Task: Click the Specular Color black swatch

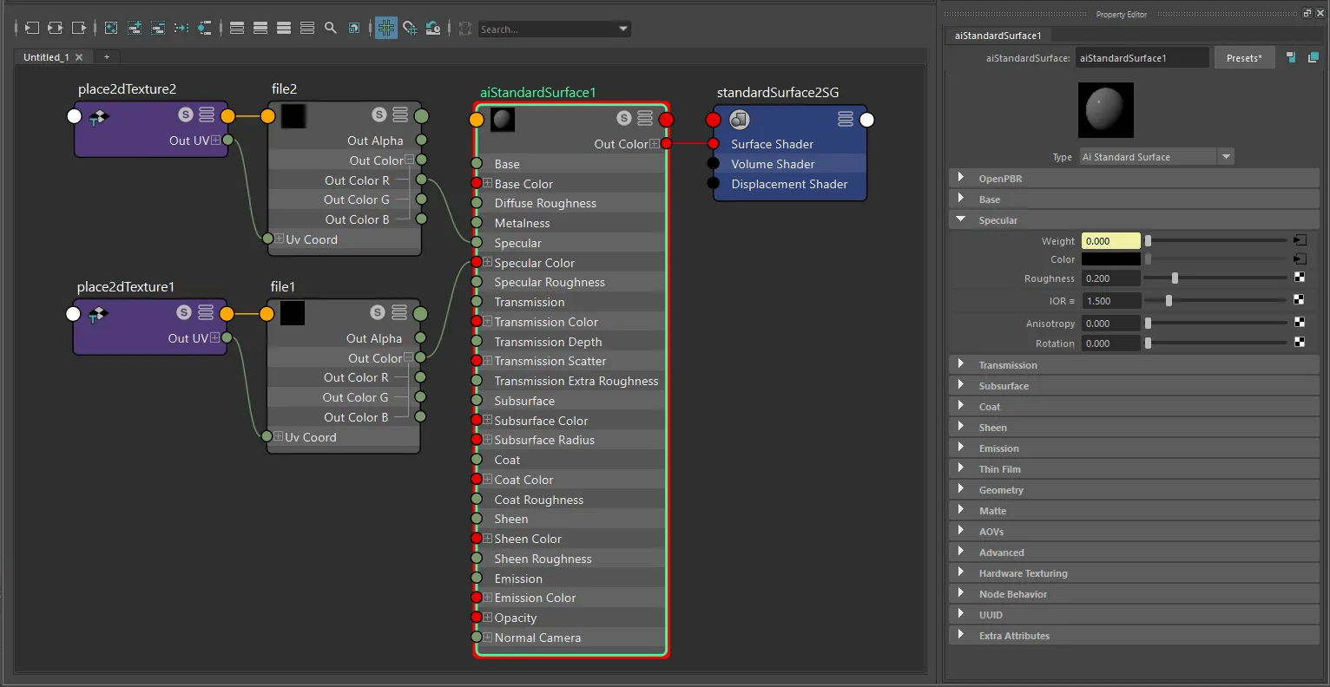Action: [1110, 259]
